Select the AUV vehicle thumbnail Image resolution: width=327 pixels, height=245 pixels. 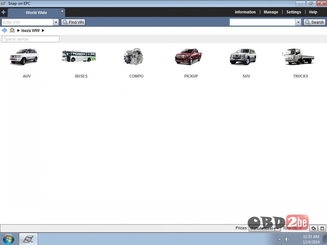(x=24, y=57)
